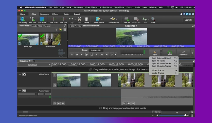Image resolution: width=212 pixels, height=123 pixels.
Task: Open the Audio Effects dropdown arrow
Action: 117,20
